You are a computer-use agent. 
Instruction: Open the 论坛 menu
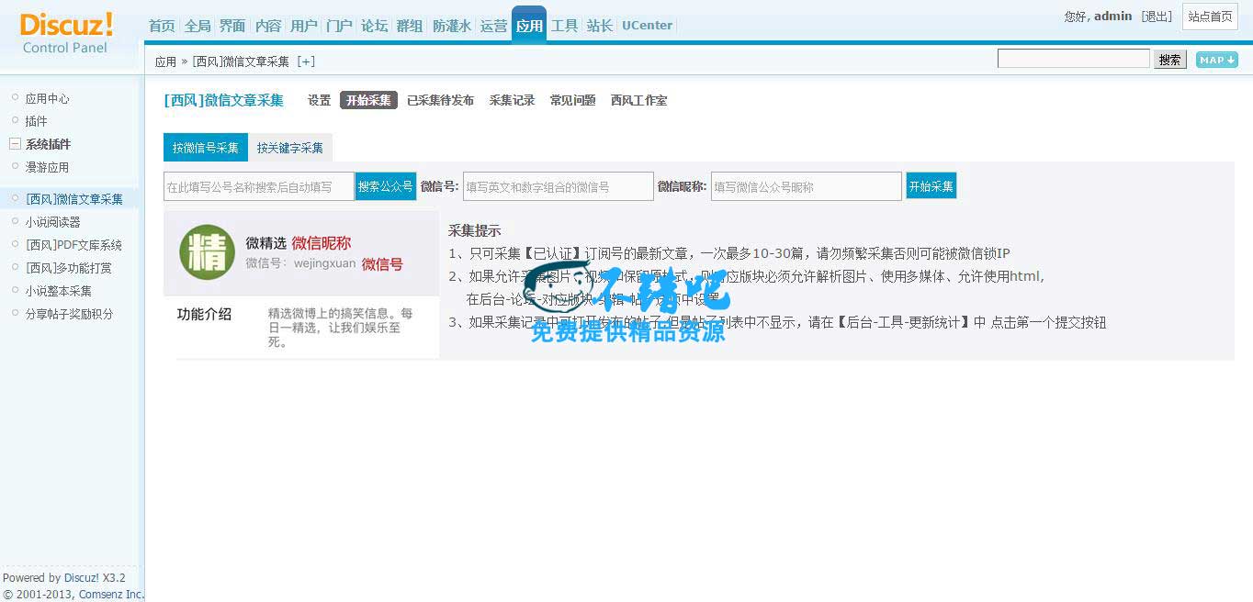tap(374, 26)
